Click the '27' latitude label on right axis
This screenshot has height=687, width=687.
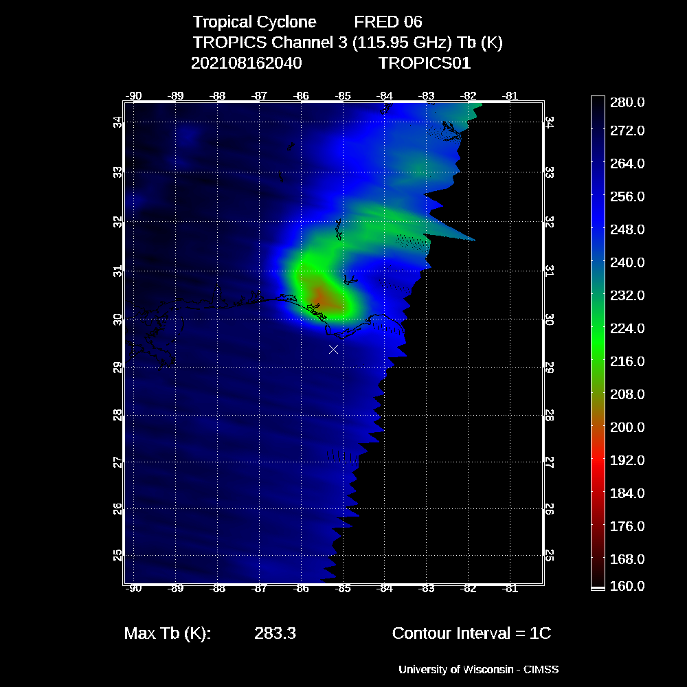pyautogui.click(x=550, y=462)
